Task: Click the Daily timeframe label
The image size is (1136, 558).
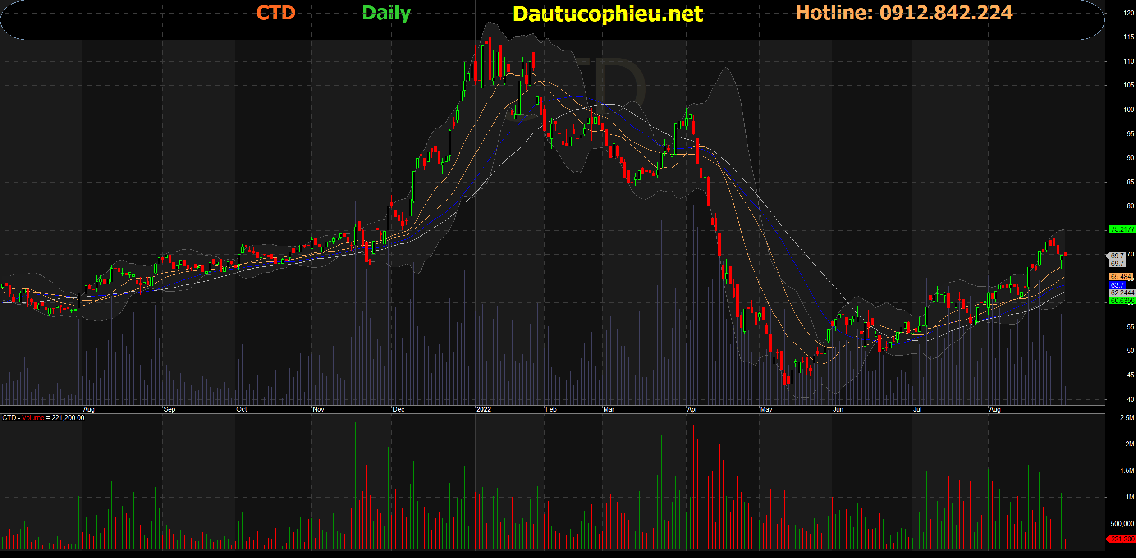Action: (x=386, y=13)
